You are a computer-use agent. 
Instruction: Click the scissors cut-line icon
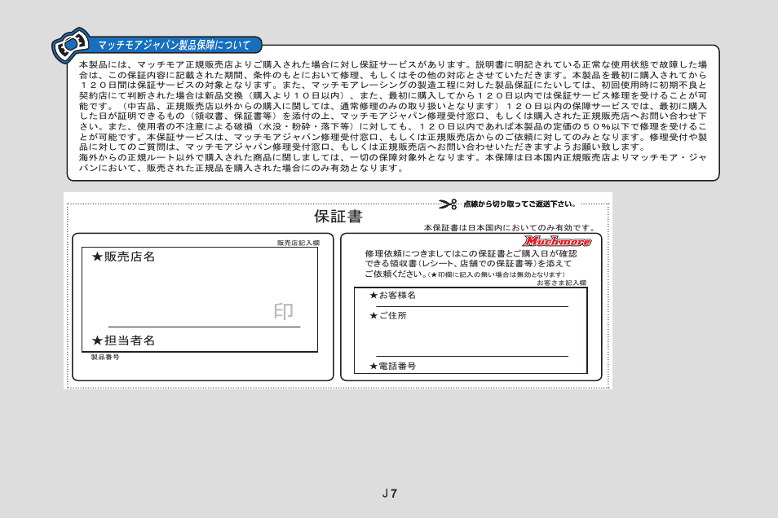pyautogui.click(x=448, y=204)
